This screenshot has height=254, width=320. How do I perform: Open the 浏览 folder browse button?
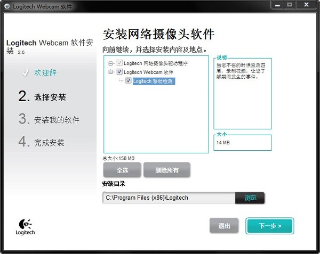[x=250, y=198]
